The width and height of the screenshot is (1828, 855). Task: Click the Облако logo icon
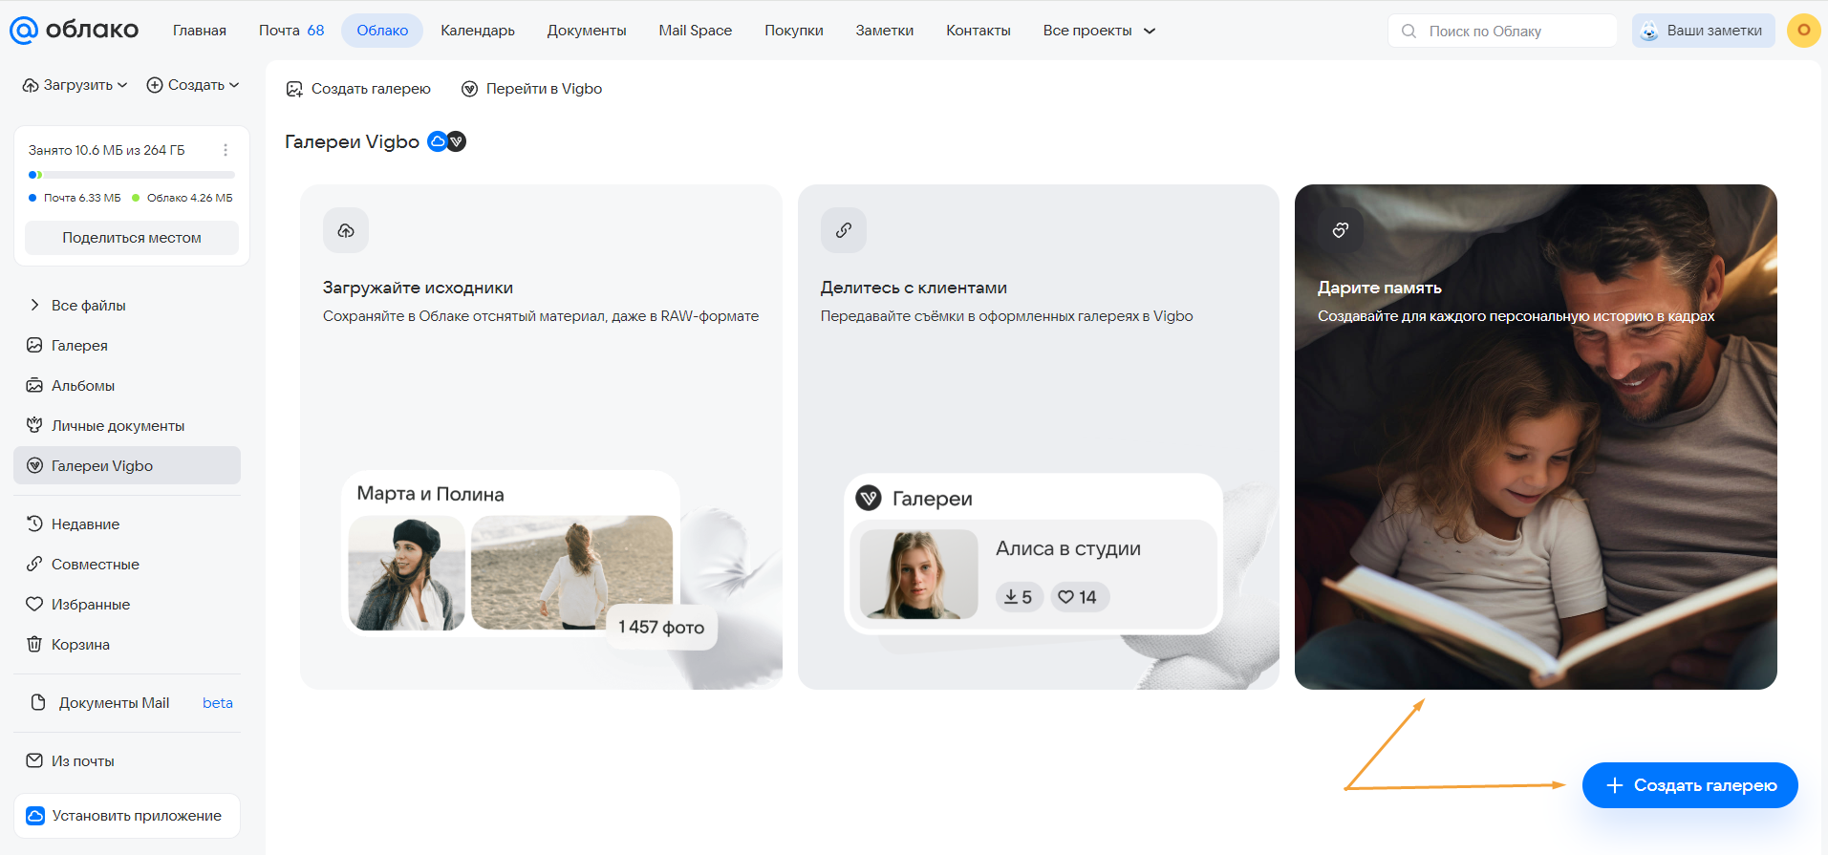(x=23, y=31)
